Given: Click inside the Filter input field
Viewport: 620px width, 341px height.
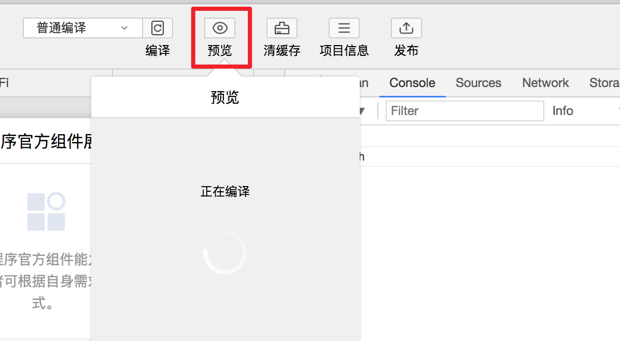Looking at the screenshot, I should (464, 111).
